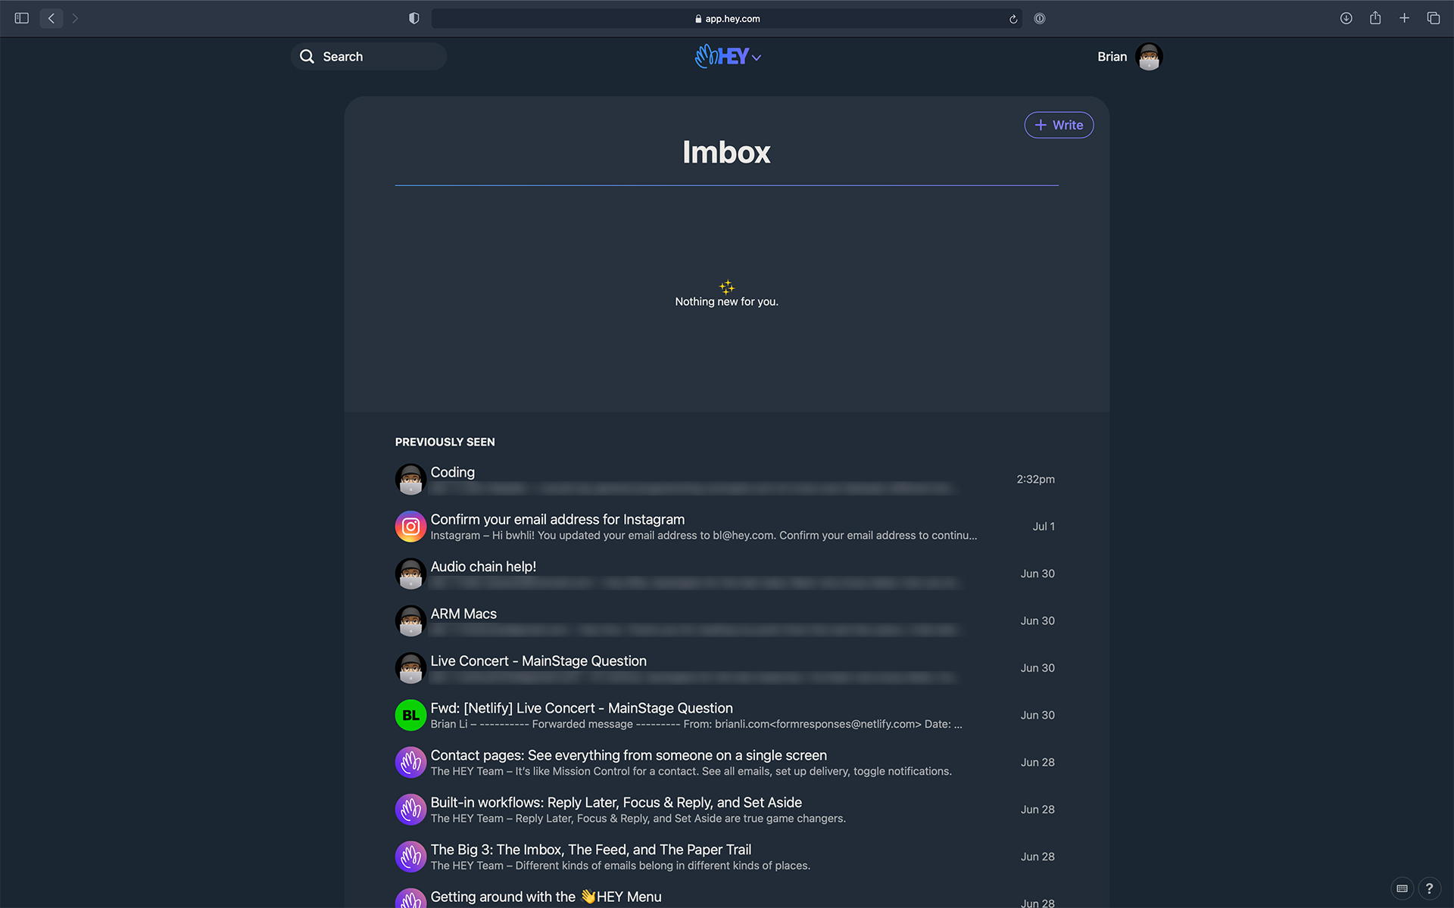Viewport: 1454px width, 908px height.
Task: Click the ARM Macs email entry
Action: click(x=725, y=620)
